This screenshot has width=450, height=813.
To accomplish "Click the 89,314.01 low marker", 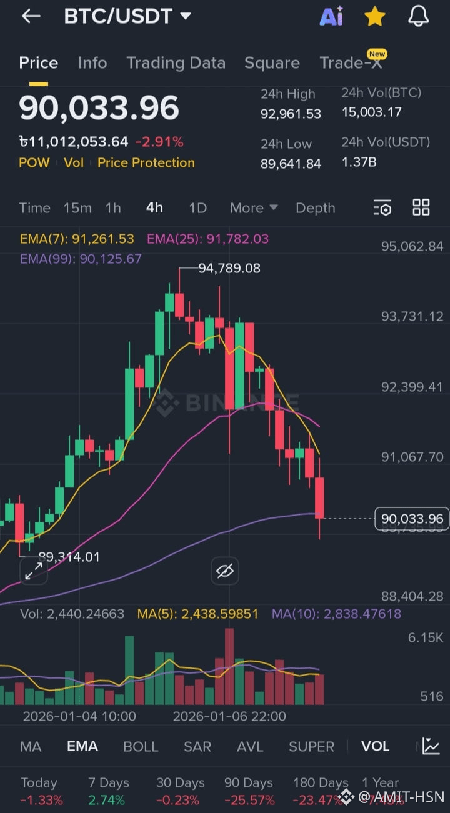I will coord(69,557).
